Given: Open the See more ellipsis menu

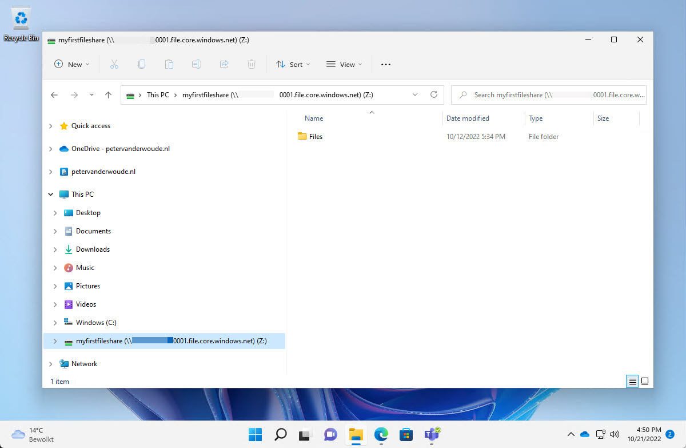Looking at the screenshot, I should (x=386, y=65).
